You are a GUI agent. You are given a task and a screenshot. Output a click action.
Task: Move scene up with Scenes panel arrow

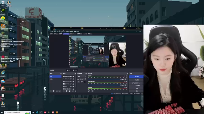pos(57,91)
